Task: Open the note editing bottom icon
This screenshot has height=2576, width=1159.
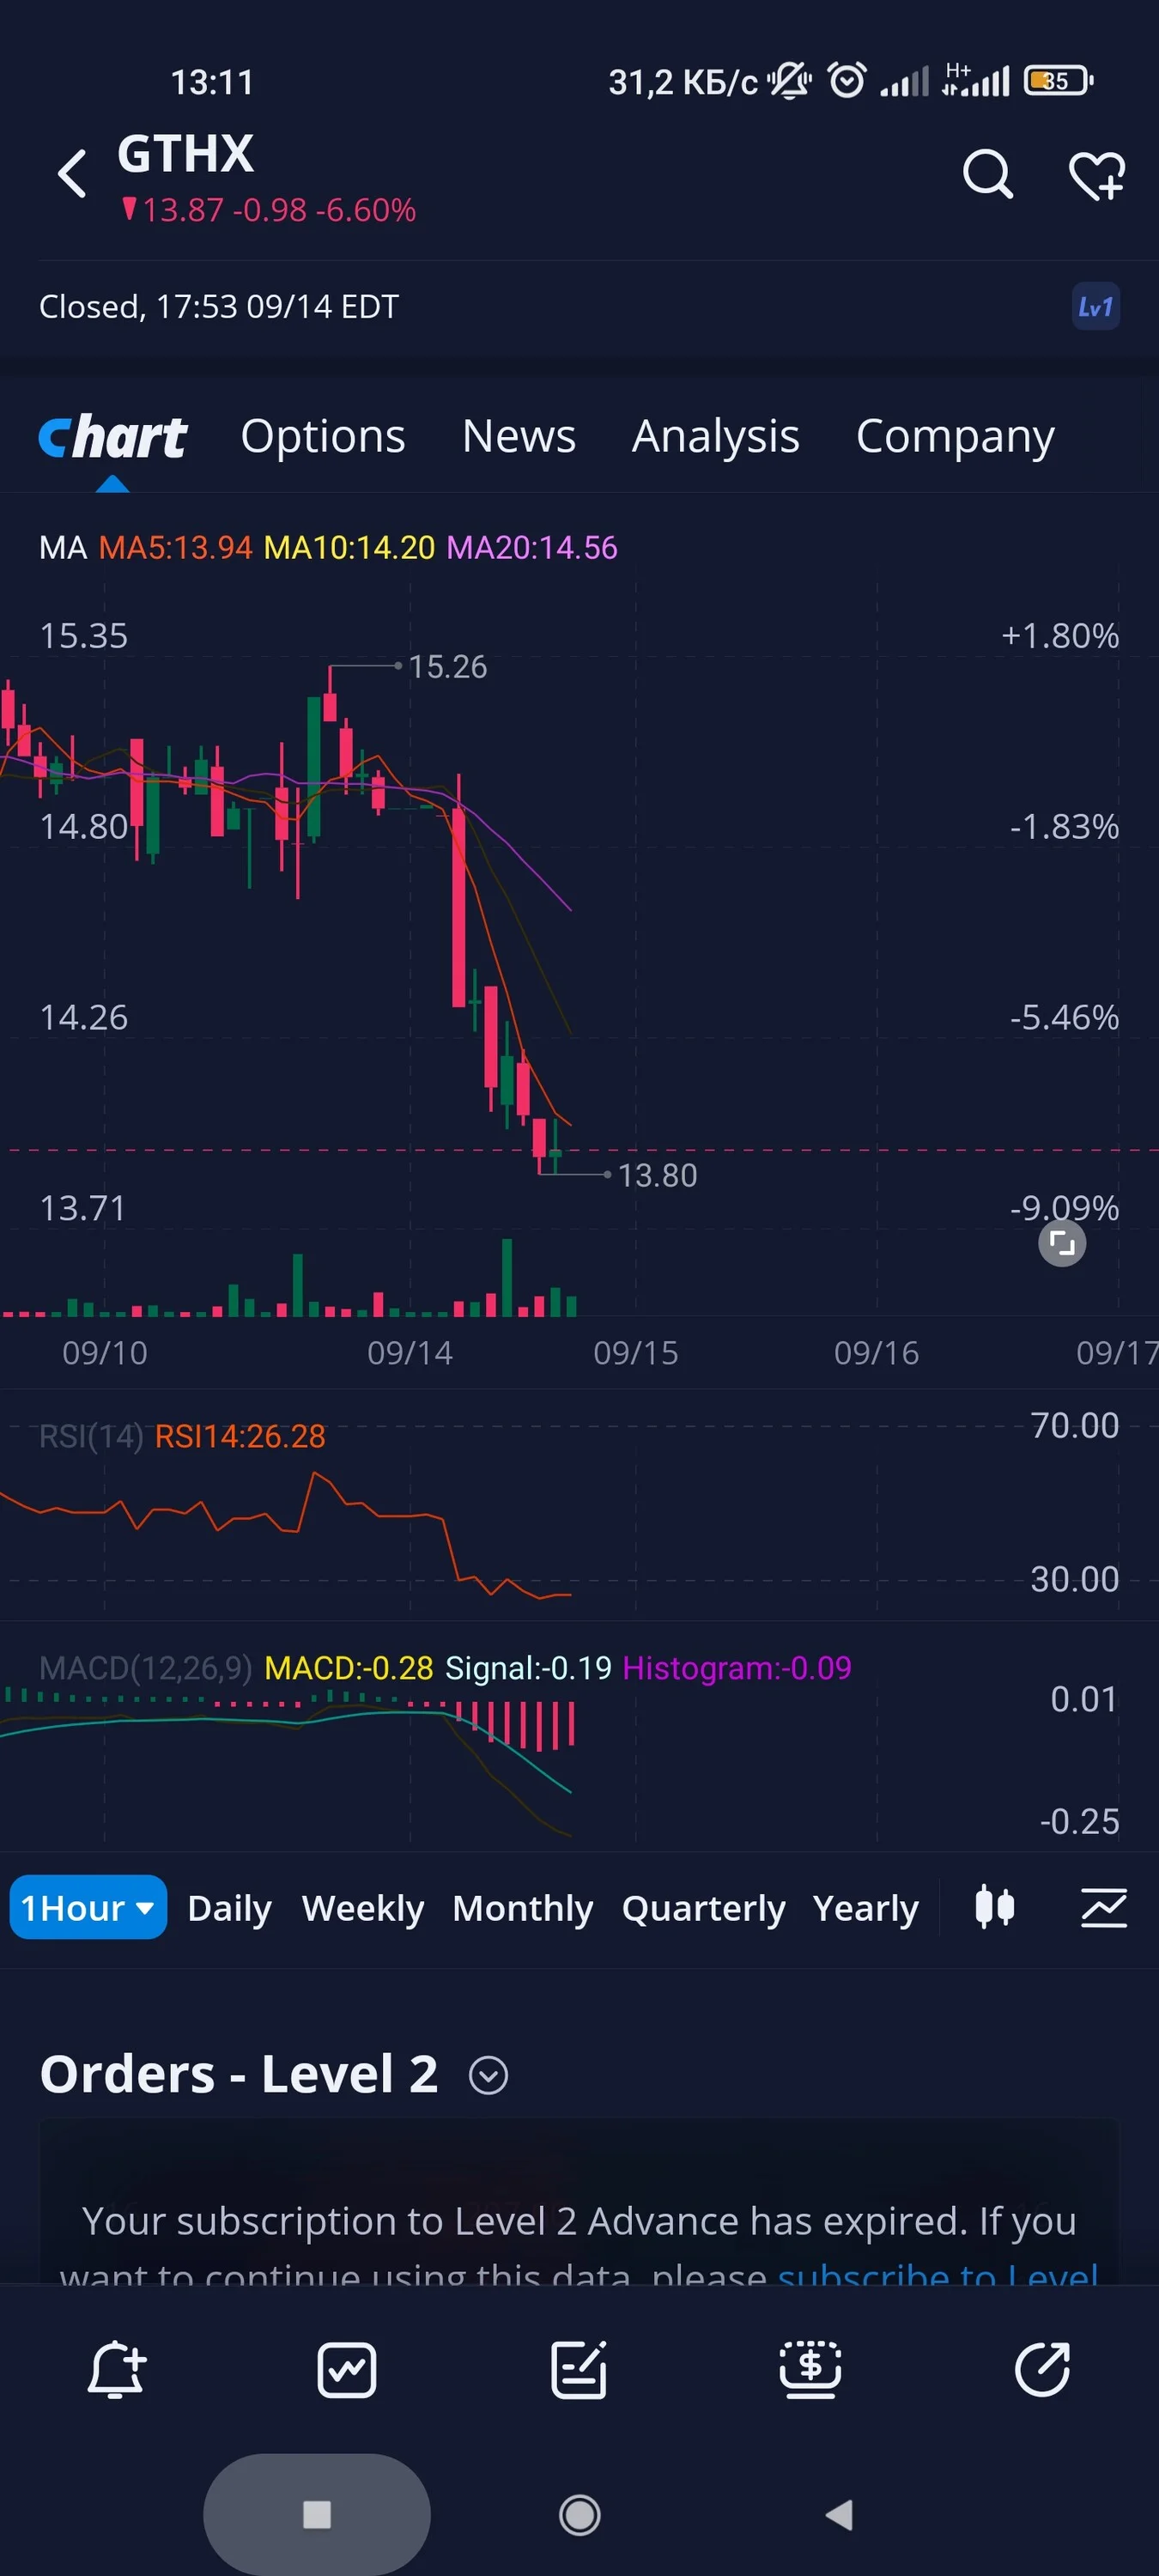Action: pos(579,2370)
